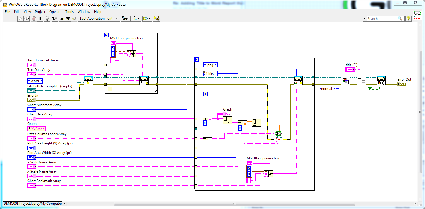The height and width of the screenshot is (209, 425).
Task: Select the 24 bits ring constant
Action: [x=210, y=73]
